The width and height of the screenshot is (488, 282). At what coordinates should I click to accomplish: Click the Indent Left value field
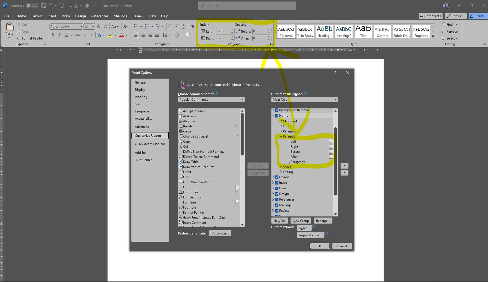tap(223, 31)
